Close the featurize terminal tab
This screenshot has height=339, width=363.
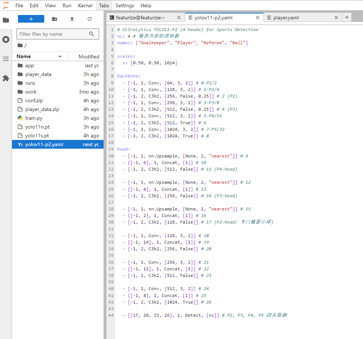click(179, 18)
